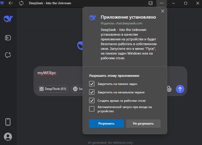This screenshot has width=202, height=145.
Task: Click the heading Приложение установлено
Action: pos(128,17)
